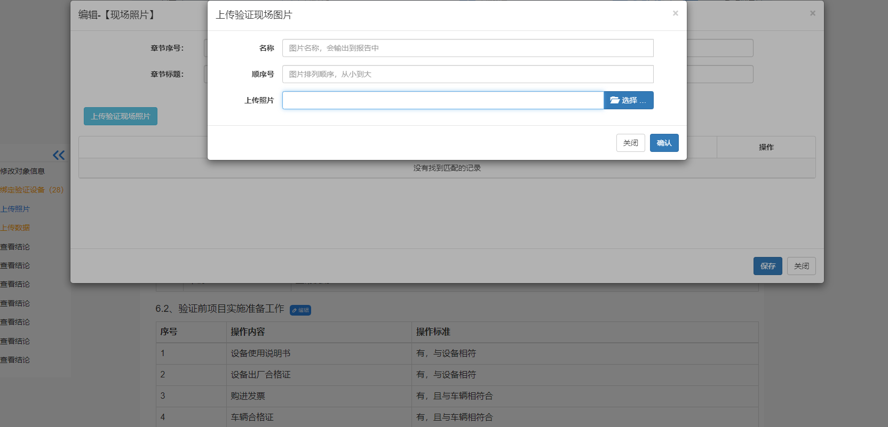Viewport: 888px width, 427px height.
Task: Focus the 名称 image name field
Action: click(x=467, y=48)
